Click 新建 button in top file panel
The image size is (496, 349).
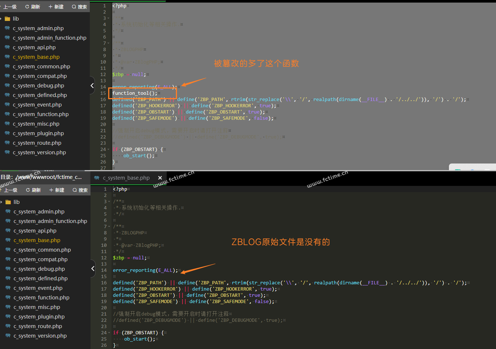coord(56,7)
